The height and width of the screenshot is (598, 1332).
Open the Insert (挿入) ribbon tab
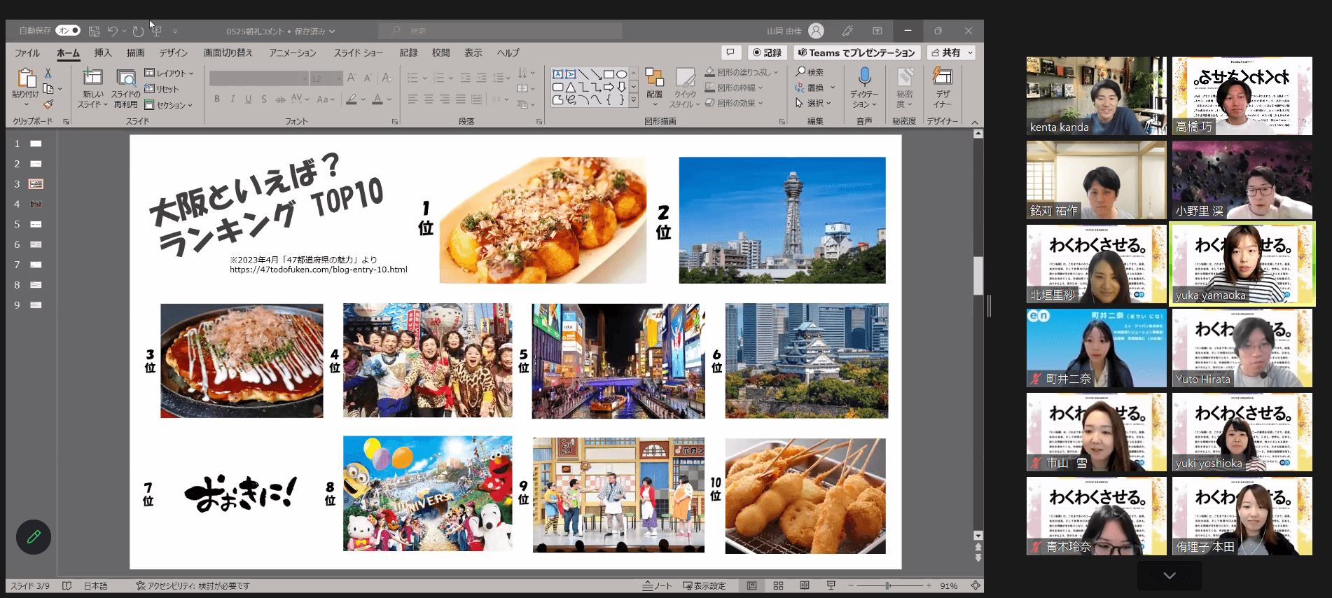coord(103,53)
